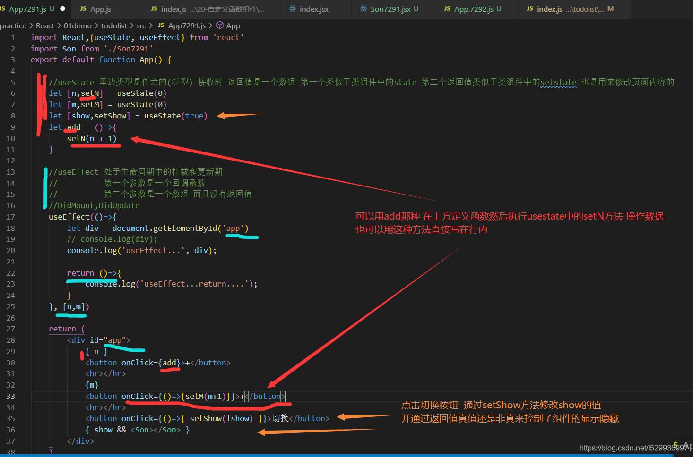The width and height of the screenshot is (693, 457).
Task: Click the App symbol cube icon in breadcrumb
Action: click(220, 25)
